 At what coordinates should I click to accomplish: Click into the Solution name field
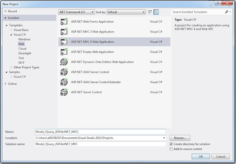coord(100,144)
